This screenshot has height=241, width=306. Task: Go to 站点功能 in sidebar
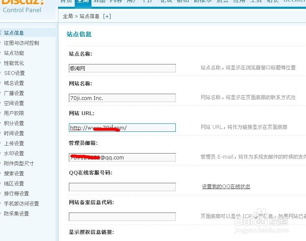pyautogui.click(x=14, y=53)
